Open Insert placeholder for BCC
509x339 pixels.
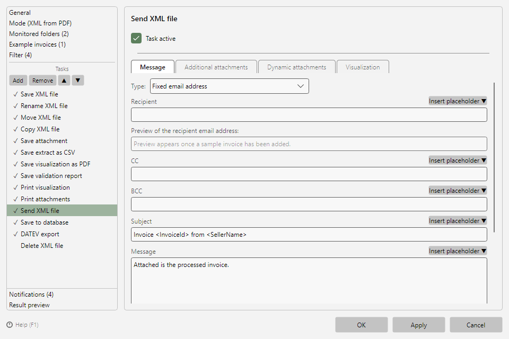click(458, 191)
